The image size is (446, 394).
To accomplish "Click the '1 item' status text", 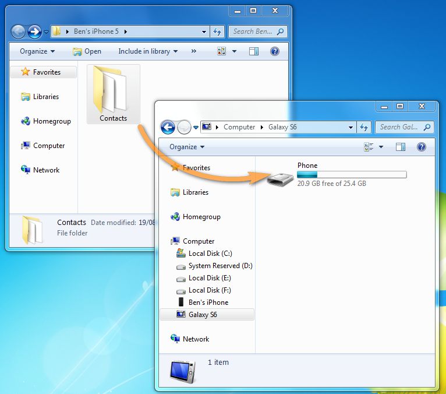I will tap(218, 362).
